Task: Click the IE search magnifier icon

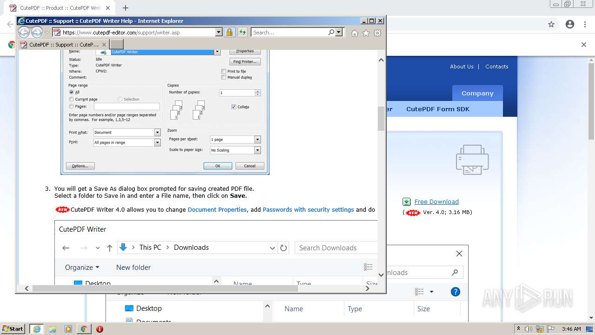Action: click(331, 32)
